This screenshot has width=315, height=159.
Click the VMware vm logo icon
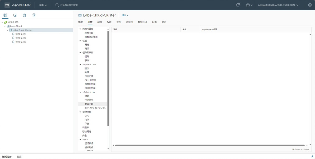[7, 5]
